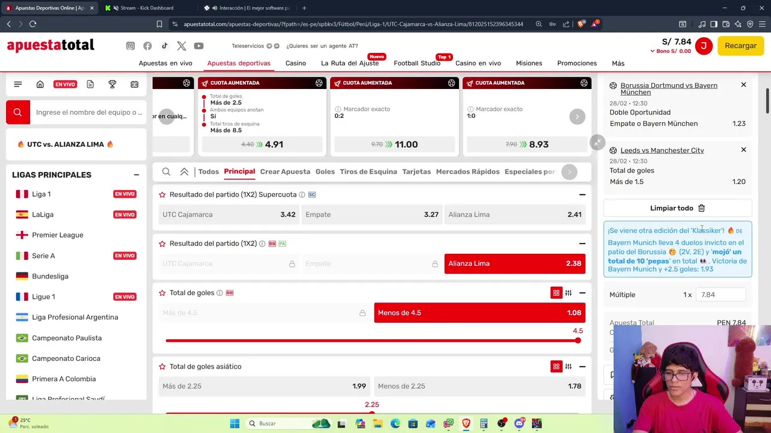Open Apuestas en vivo menu
Screen dimensions: 771x433
[166, 63]
